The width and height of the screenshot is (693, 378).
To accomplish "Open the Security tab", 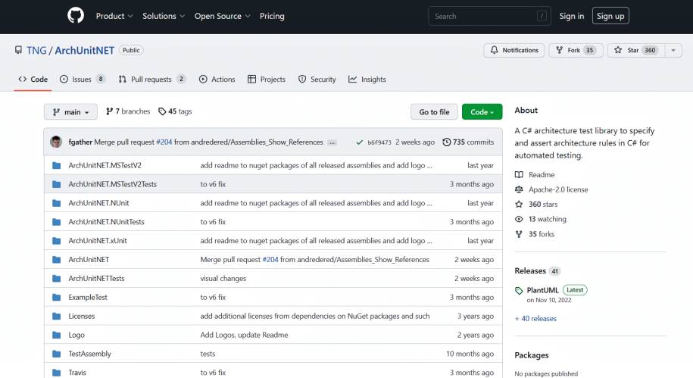I will 317,79.
